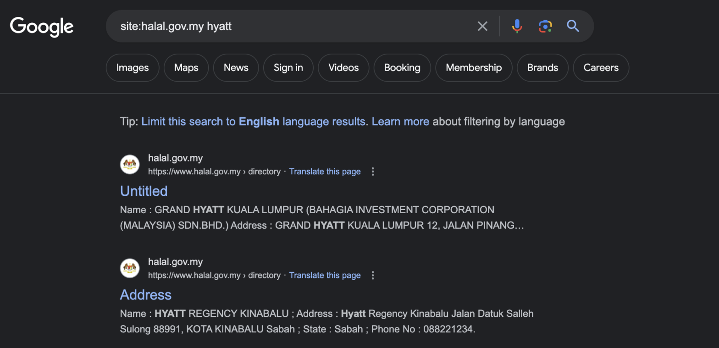Screen dimensions: 719x348
Task: Switch to the Images filter
Action: [x=133, y=68]
